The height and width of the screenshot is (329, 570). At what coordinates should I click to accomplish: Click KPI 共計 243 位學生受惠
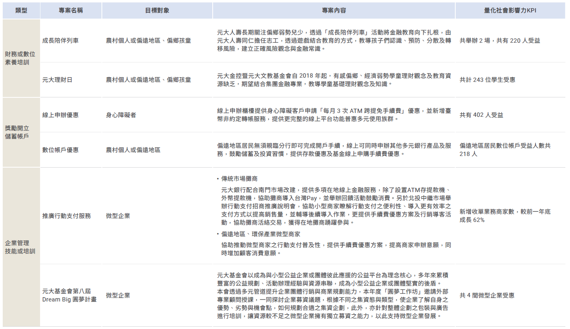[487, 80]
